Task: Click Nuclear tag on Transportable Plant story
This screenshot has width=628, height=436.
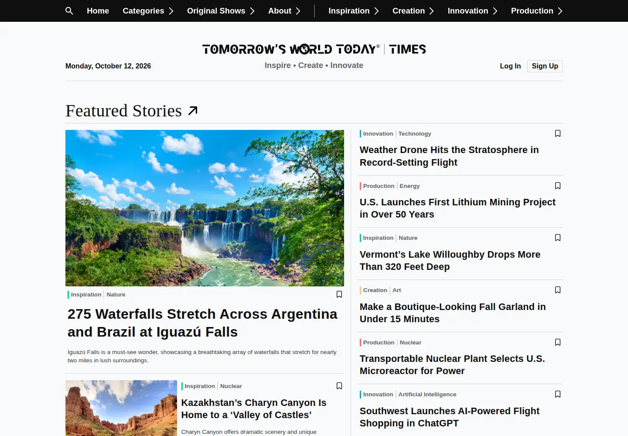Action: point(410,342)
